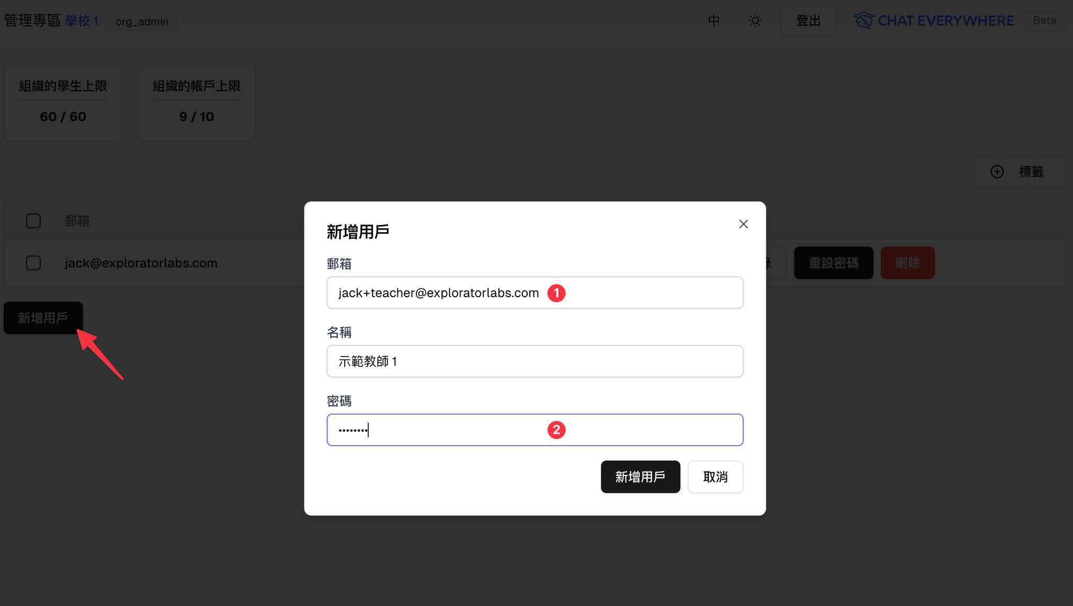Click the 組織的學生上限 60 / 60 card
The width and height of the screenshot is (1073, 606).
click(63, 102)
